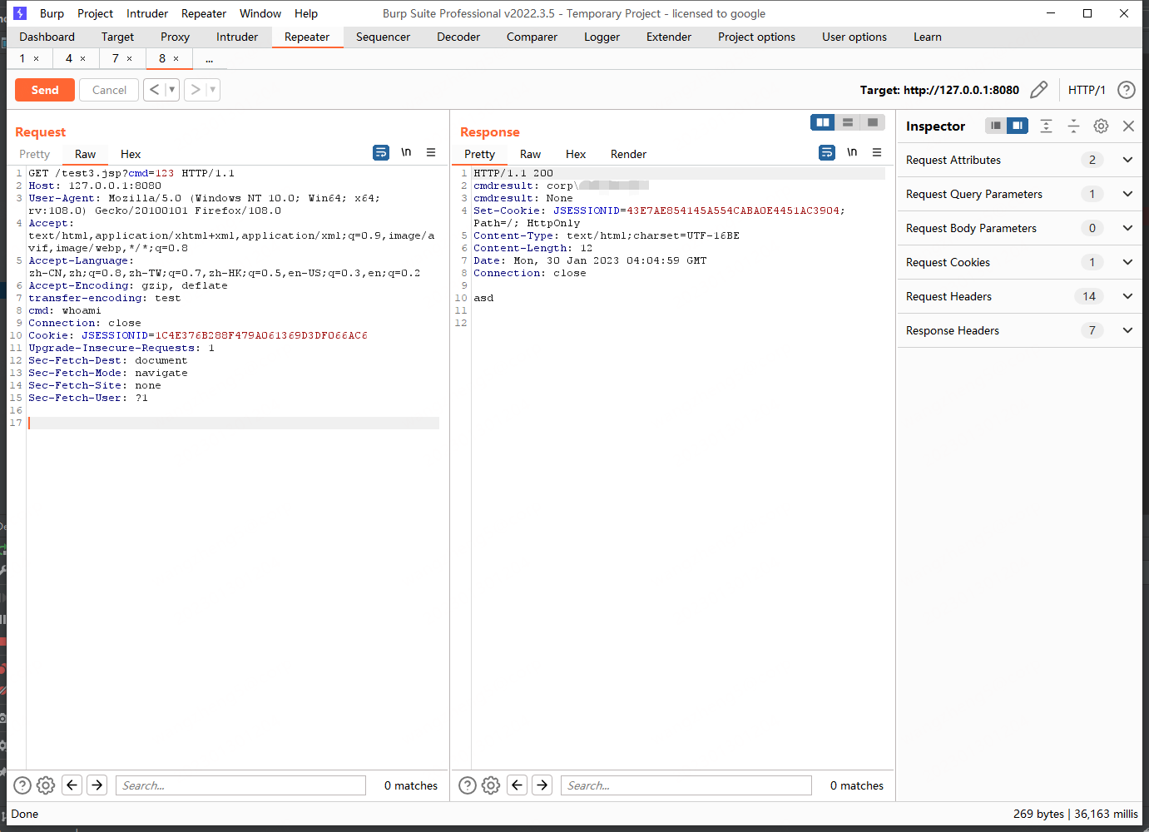This screenshot has height=832, width=1149.
Task: Go to previous Response search match
Action: [518, 785]
